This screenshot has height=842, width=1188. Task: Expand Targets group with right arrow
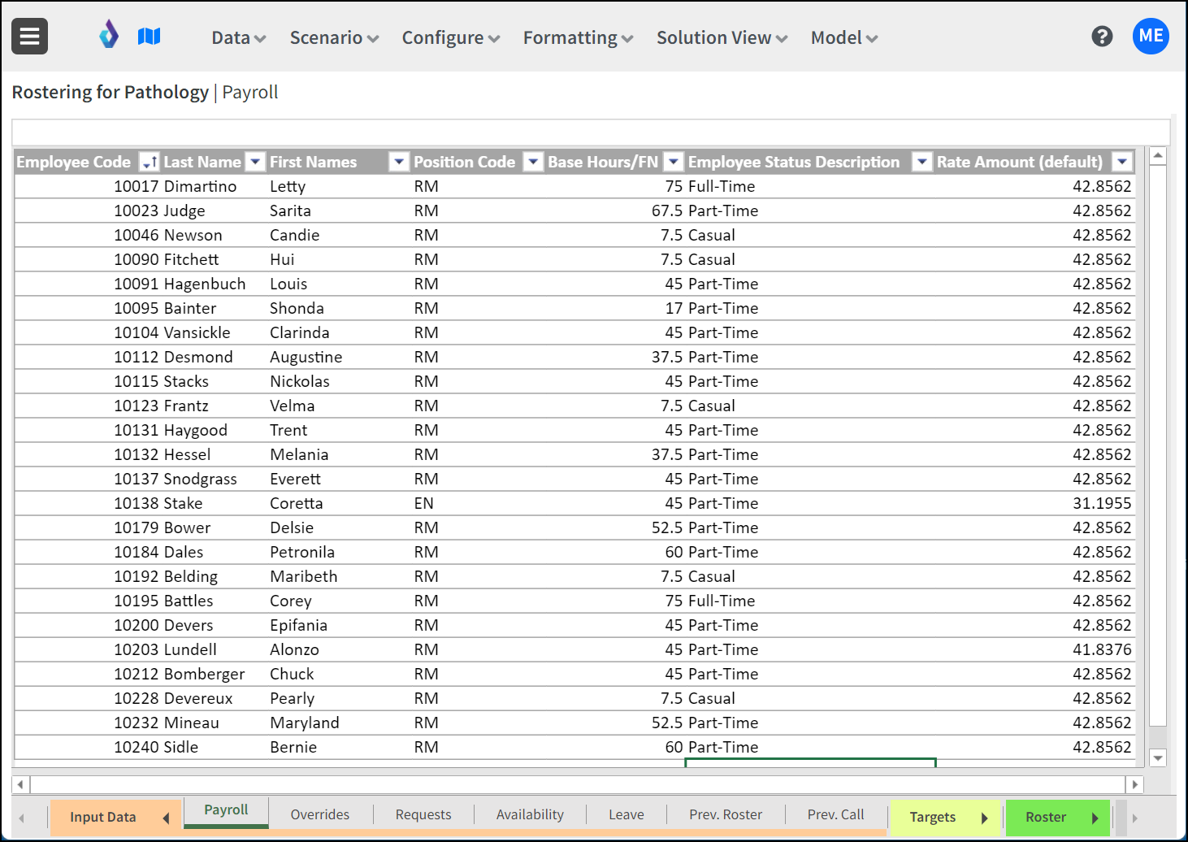(984, 818)
